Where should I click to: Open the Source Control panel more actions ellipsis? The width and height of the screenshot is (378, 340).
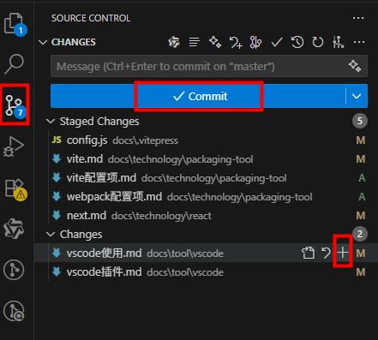pos(358,18)
